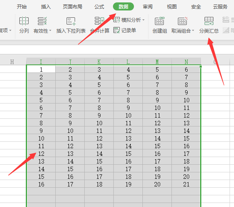The image size is (234, 207).
Task: Open the 安全 tab
Action: (x=196, y=7)
